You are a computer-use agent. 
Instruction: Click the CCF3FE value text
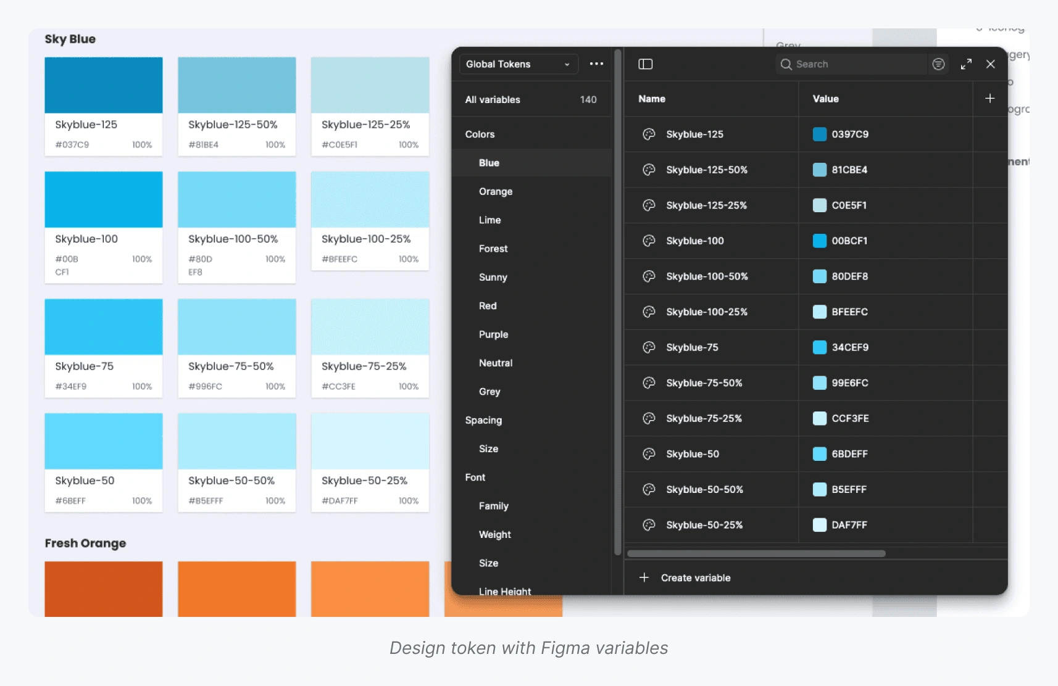tap(850, 418)
